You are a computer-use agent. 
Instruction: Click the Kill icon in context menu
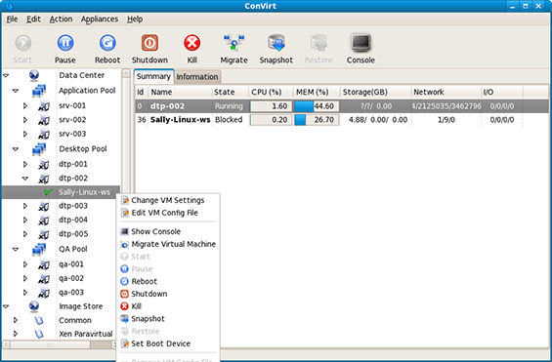coord(125,306)
